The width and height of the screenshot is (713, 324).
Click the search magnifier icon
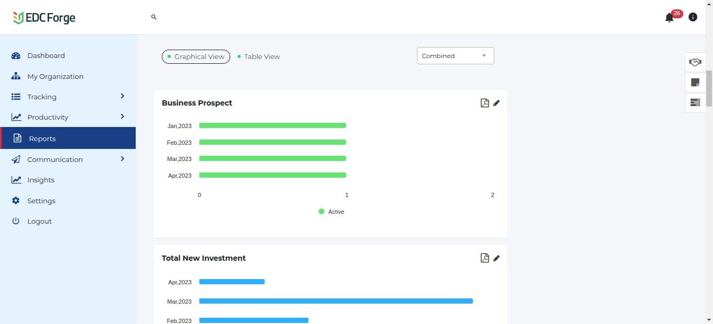154,17
